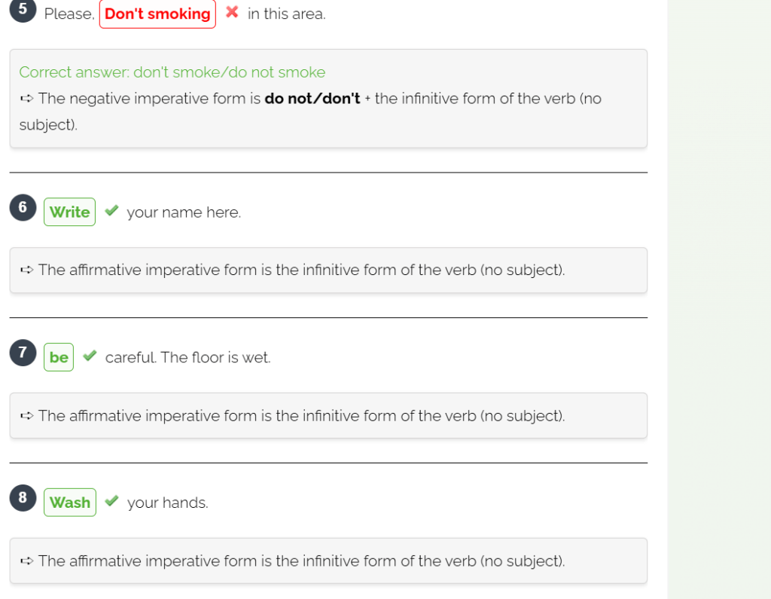771x599 pixels.
Task: Click the arrow icon in question 7 explanation
Action: [x=26, y=415]
